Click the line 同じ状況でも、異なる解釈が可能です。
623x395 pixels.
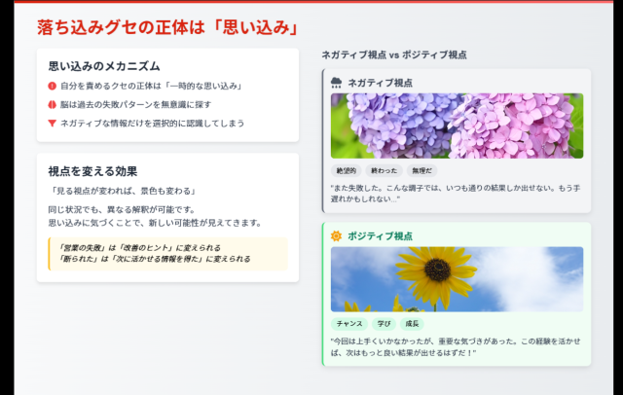point(122,209)
